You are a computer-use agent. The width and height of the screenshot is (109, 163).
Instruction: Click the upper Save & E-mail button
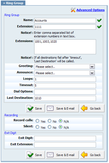pos(62,108)
